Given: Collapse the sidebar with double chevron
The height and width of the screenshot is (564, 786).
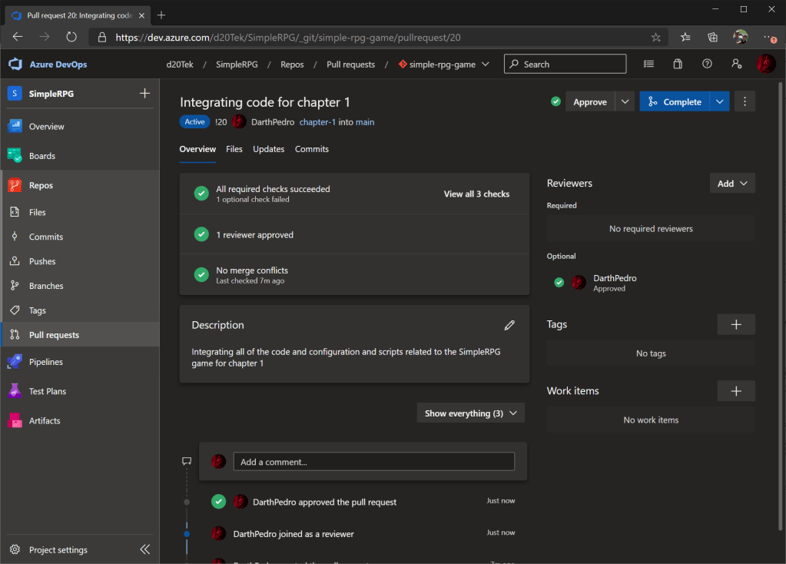Looking at the screenshot, I should (145, 549).
